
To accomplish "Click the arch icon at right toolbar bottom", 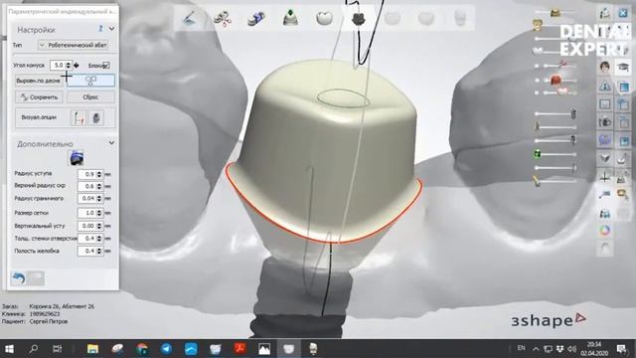I will 605,249.
